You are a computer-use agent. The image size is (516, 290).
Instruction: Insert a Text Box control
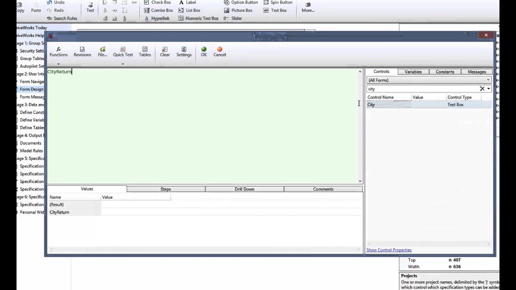tap(275, 10)
